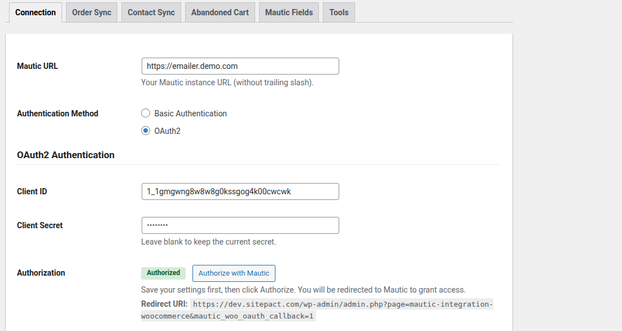Click inside the Mautic URL text box
This screenshot has height=331, width=622.
(240, 66)
